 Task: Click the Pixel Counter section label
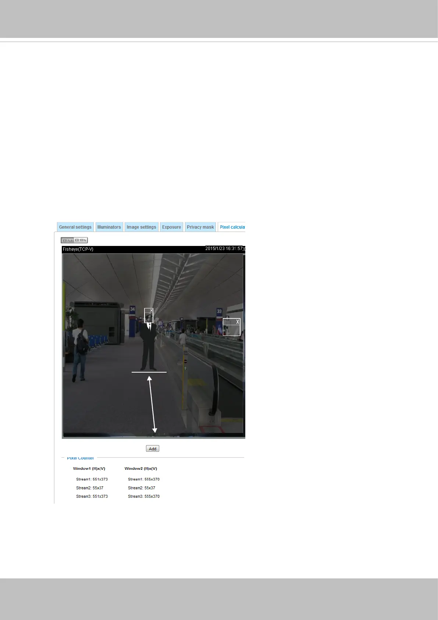80,458
